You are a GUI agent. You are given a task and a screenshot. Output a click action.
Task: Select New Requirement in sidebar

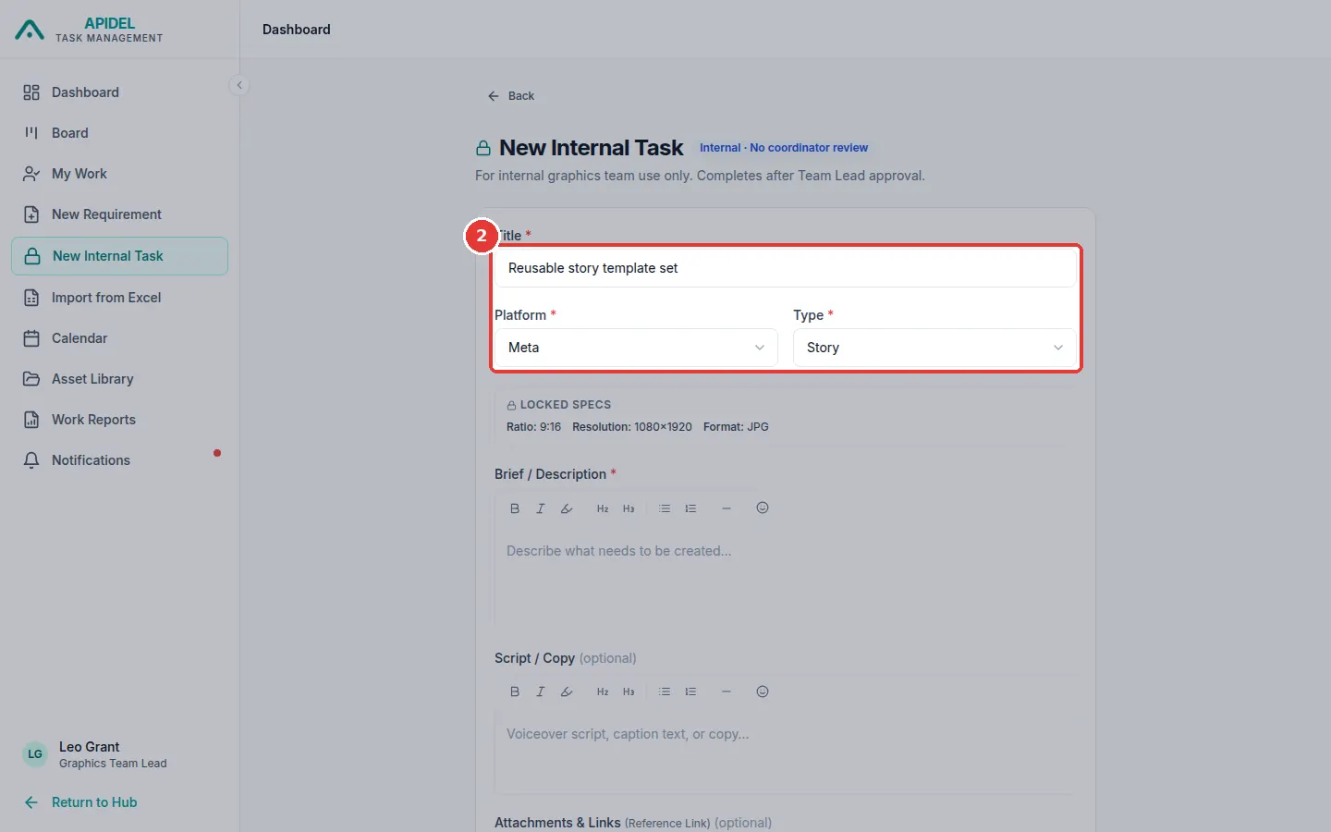click(x=119, y=214)
